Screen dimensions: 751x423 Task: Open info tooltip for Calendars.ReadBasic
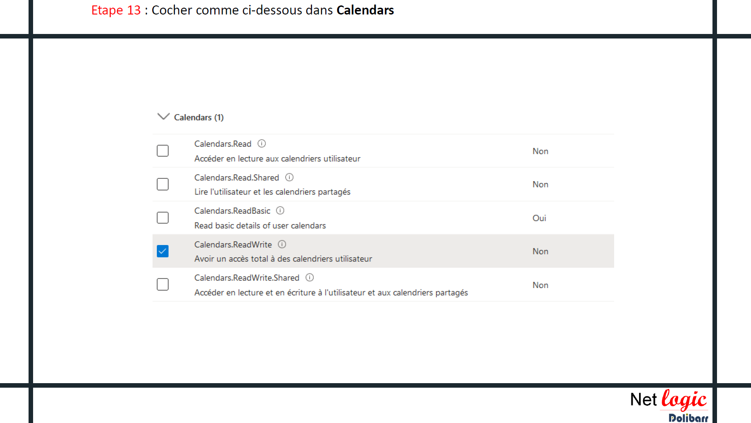[280, 211]
